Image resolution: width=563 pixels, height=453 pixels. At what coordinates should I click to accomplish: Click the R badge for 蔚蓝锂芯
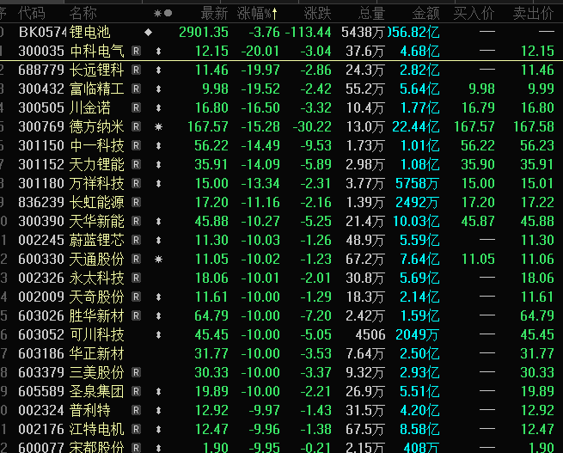click(x=136, y=240)
